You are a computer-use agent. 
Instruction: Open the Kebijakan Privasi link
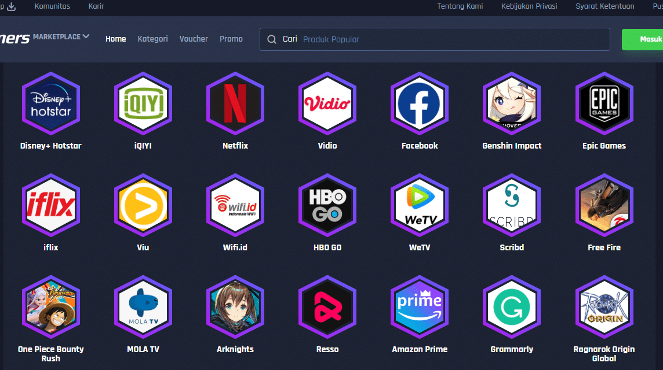(529, 6)
